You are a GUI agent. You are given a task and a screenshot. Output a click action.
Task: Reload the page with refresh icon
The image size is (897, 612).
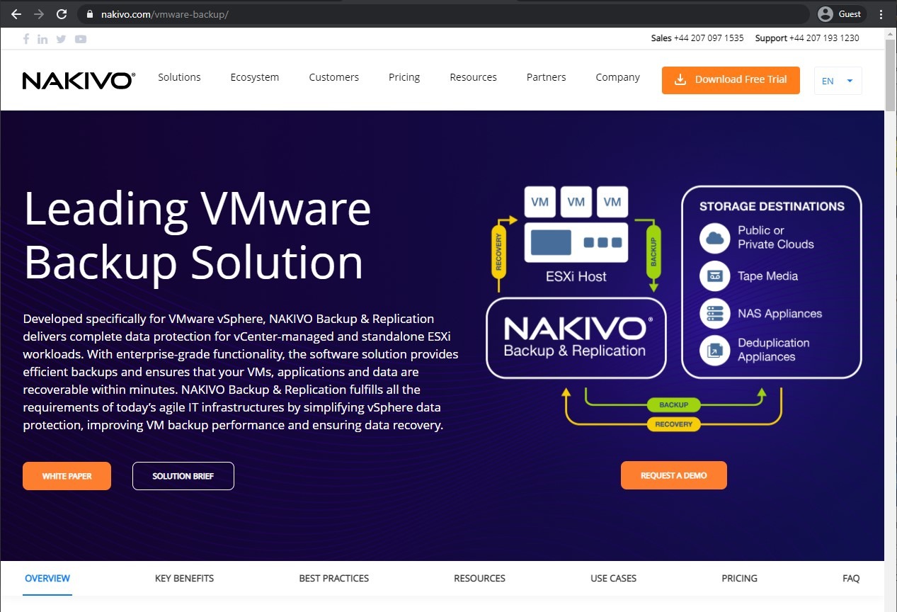coord(62,14)
